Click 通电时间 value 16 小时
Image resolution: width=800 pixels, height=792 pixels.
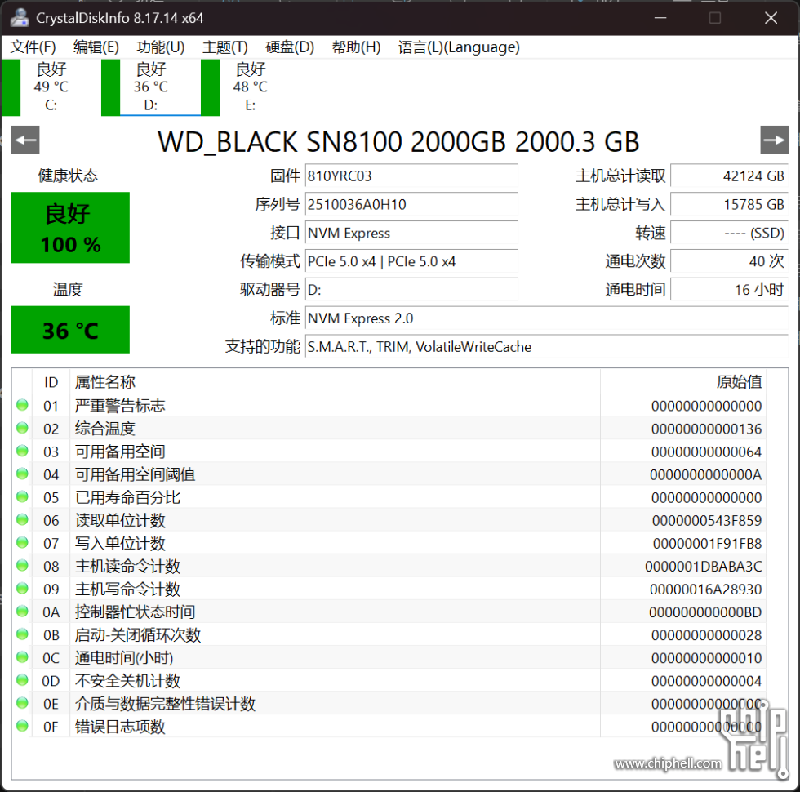pos(729,290)
